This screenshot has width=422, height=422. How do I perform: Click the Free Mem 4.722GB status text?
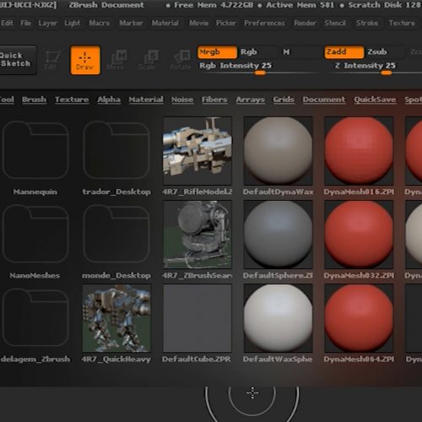[x=214, y=5]
